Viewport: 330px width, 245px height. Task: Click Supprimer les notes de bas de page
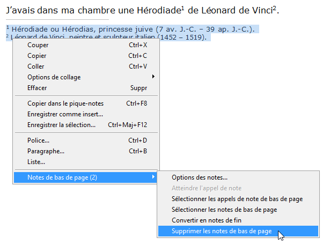pos(238,231)
